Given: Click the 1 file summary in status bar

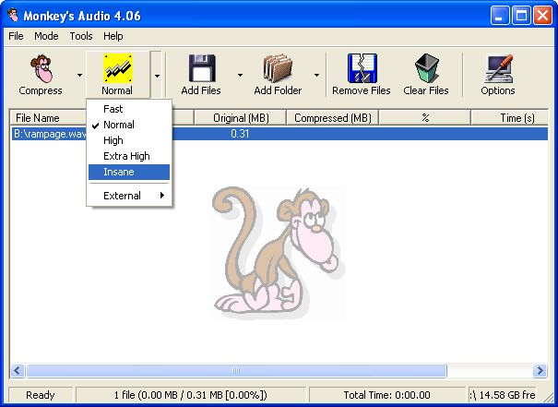Looking at the screenshot, I should (191, 395).
